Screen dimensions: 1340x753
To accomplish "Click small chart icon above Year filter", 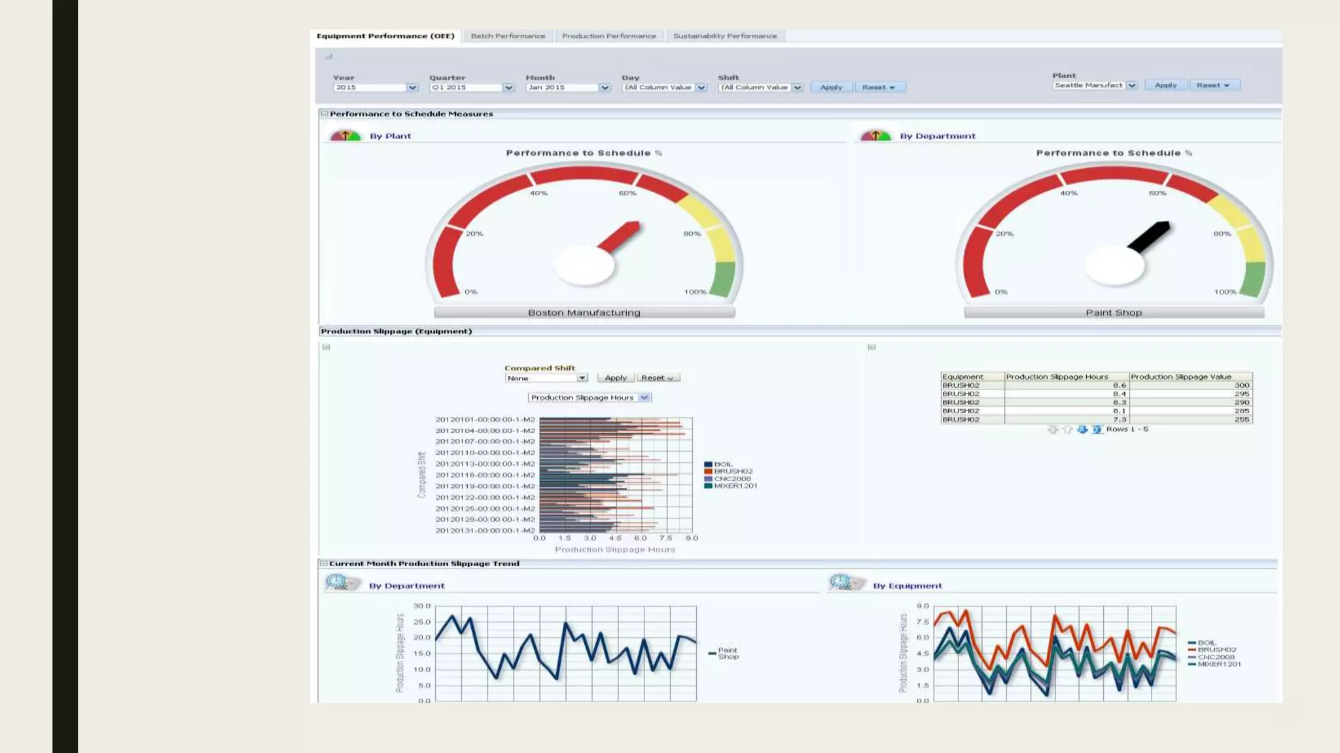I will [x=329, y=57].
